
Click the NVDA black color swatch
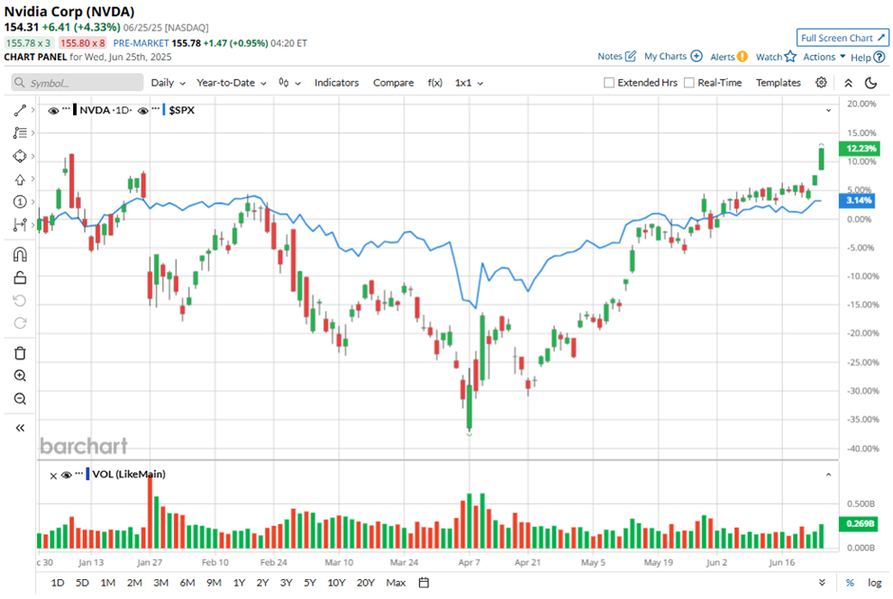pos(75,110)
